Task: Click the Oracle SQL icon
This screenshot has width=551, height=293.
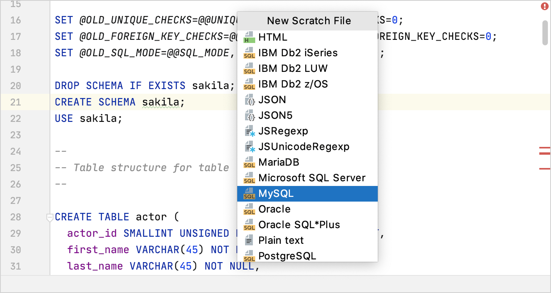Action: [249, 209]
